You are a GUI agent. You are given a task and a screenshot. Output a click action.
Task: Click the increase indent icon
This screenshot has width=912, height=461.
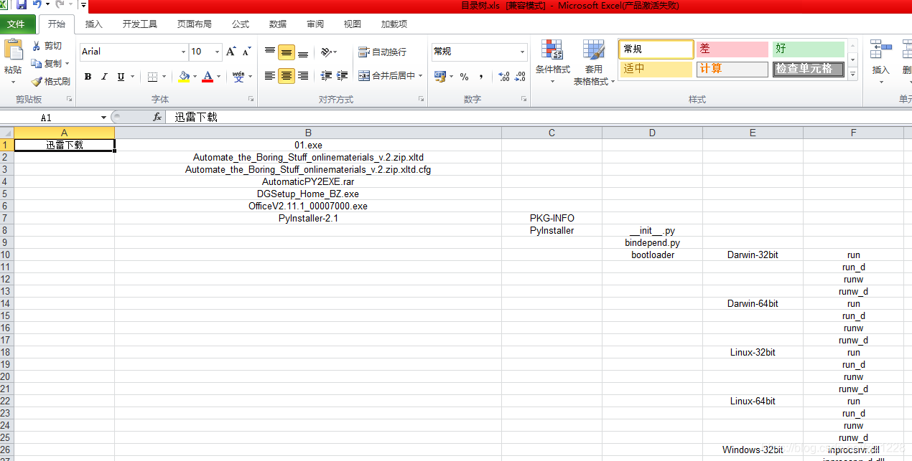[x=343, y=76]
